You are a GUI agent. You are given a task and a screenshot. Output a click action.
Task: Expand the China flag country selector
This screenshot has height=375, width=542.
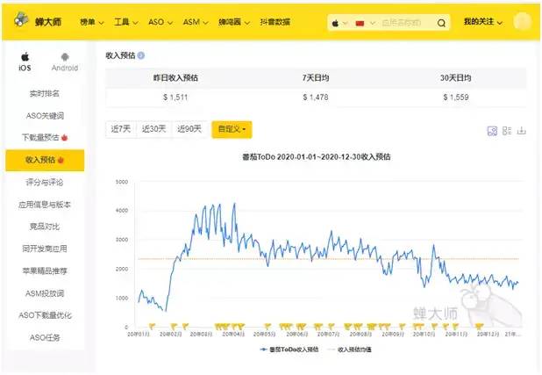click(365, 23)
